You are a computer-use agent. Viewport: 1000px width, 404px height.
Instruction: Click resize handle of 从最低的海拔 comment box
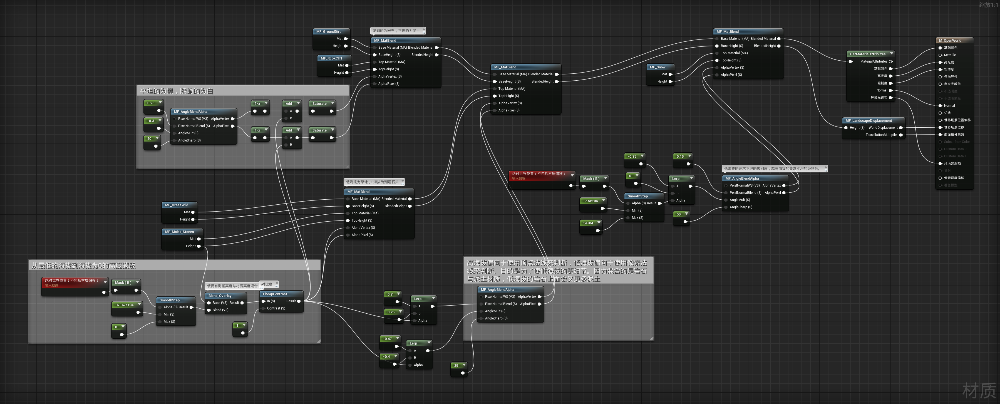point(319,341)
